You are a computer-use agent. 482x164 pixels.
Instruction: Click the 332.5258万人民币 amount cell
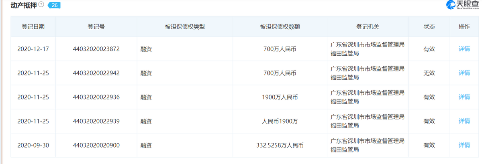click(280, 145)
